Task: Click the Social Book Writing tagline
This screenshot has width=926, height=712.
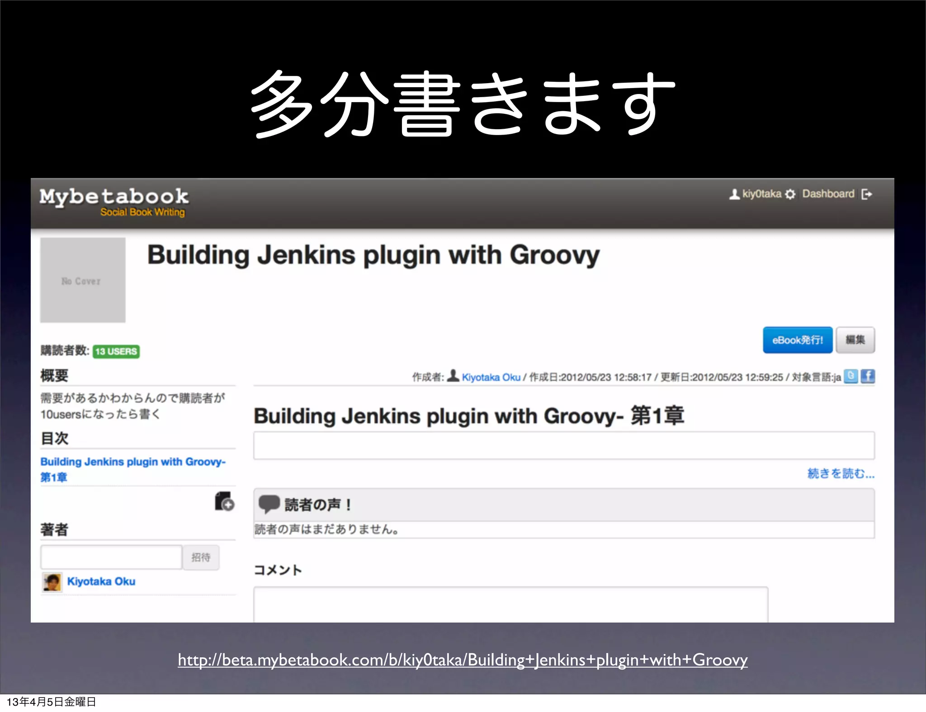Action: pyautogui.click(x=142, y=212)
